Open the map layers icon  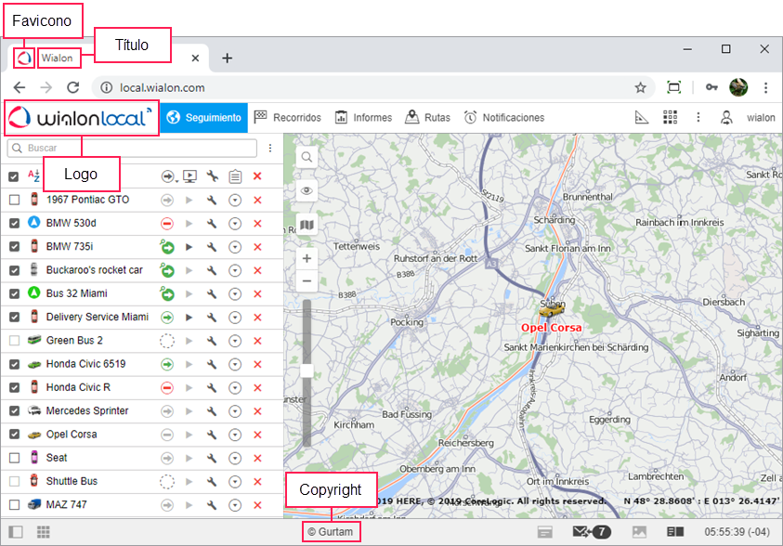pos(307,225)
